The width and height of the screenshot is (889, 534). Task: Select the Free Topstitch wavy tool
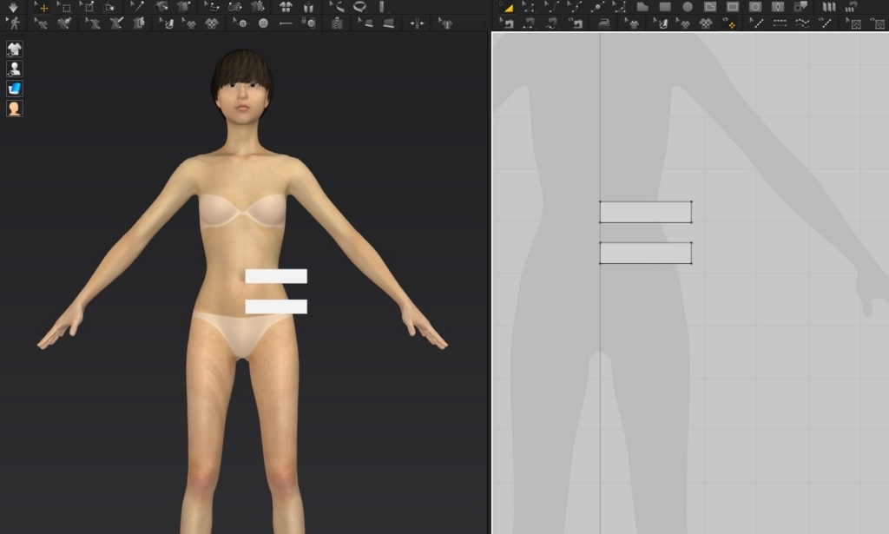click(802, 23)
